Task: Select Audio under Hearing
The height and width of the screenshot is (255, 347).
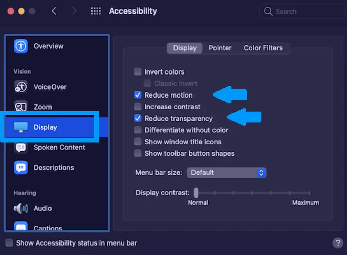Action: pyautogui.click(x=43, y=208)
